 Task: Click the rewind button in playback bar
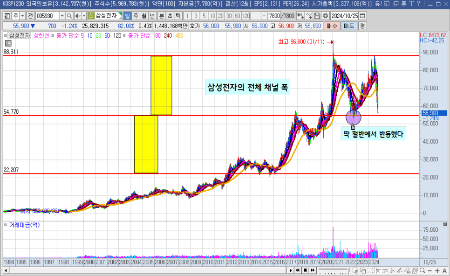(x=298, y=270)
